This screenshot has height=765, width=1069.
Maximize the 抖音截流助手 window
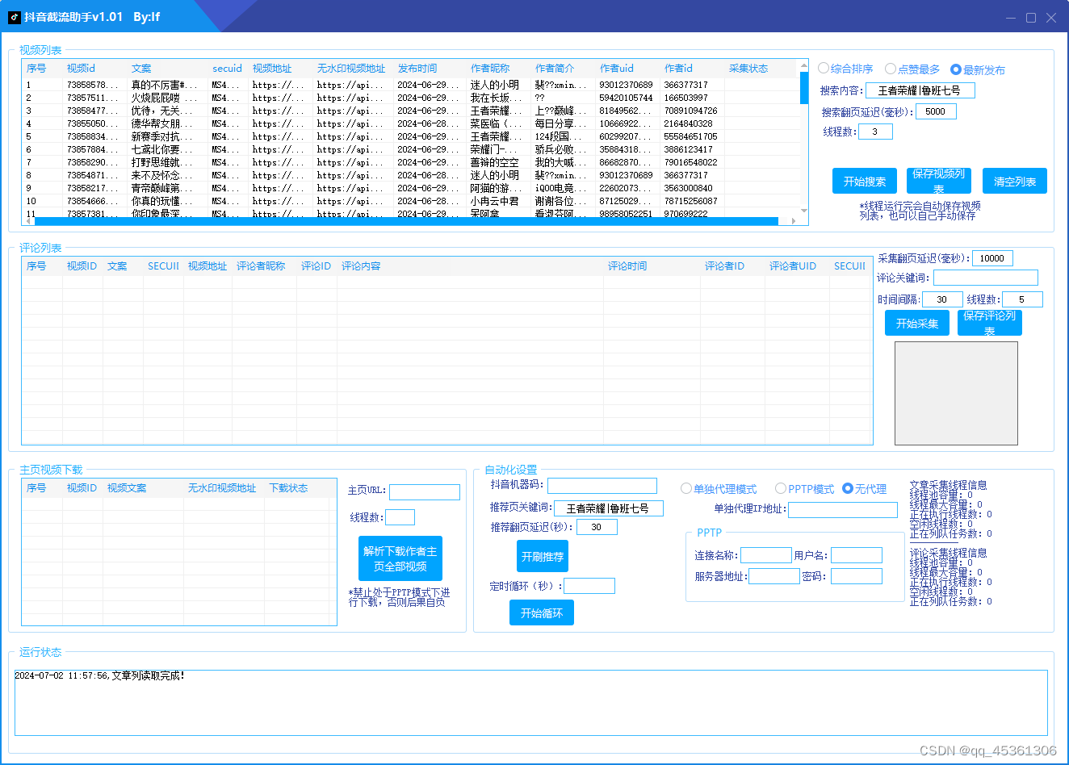[x=1031, y=18]
